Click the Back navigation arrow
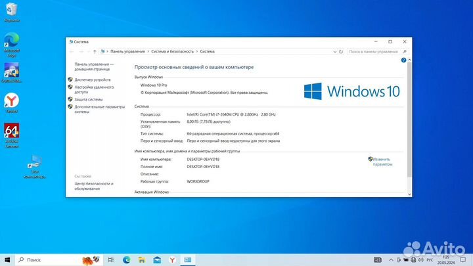The height and width of the screenshot is (266, 473). [72, 52]
